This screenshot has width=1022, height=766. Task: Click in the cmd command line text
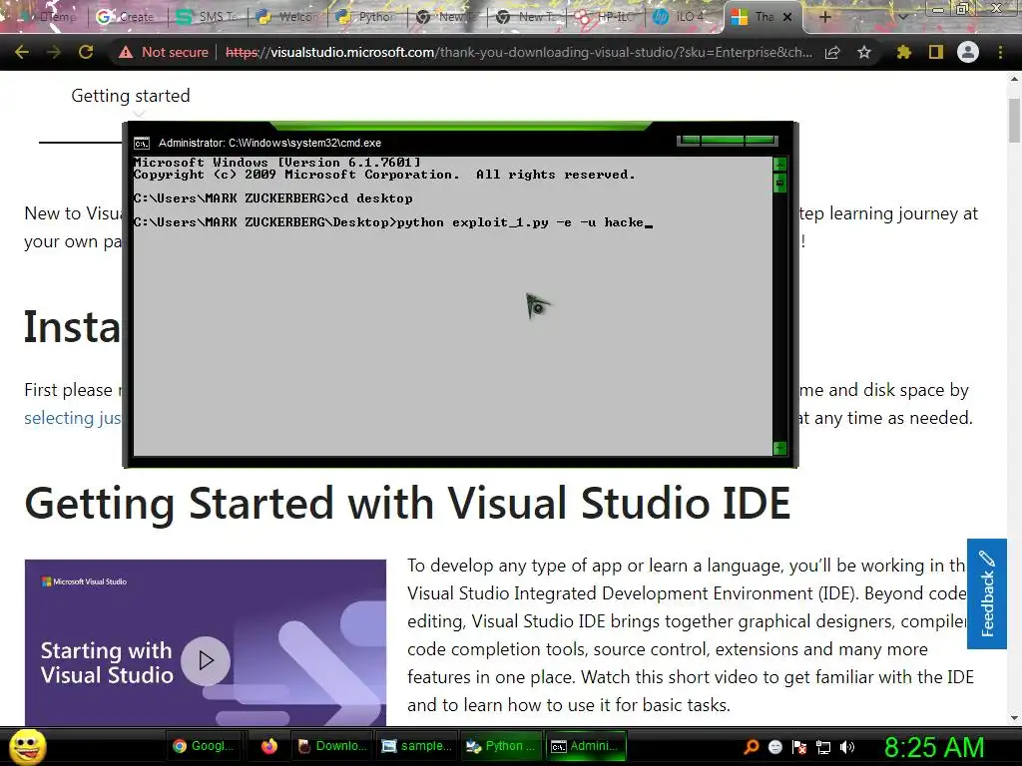click(x=393, y=222)
